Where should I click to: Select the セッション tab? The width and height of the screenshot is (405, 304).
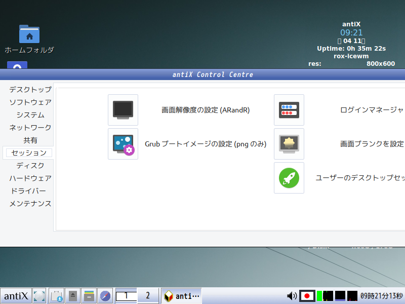click(x=29, y=153)
